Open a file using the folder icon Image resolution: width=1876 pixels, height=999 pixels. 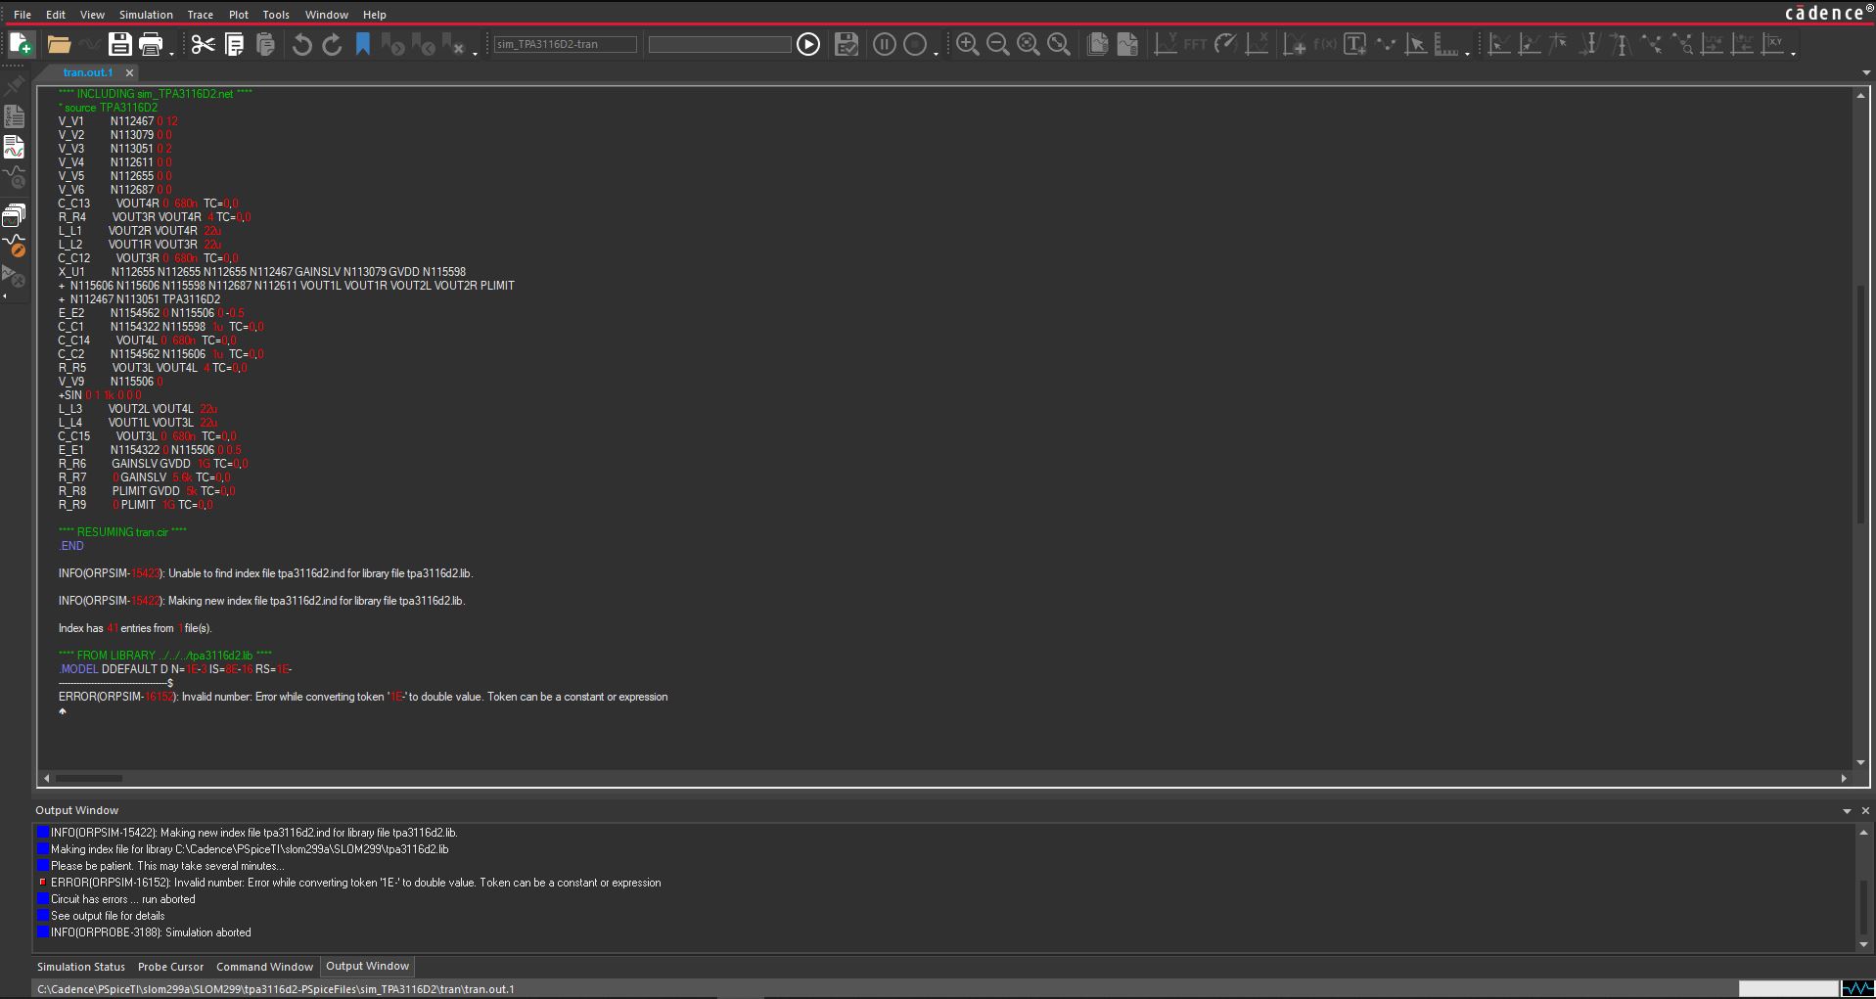(x=59, y=44)
